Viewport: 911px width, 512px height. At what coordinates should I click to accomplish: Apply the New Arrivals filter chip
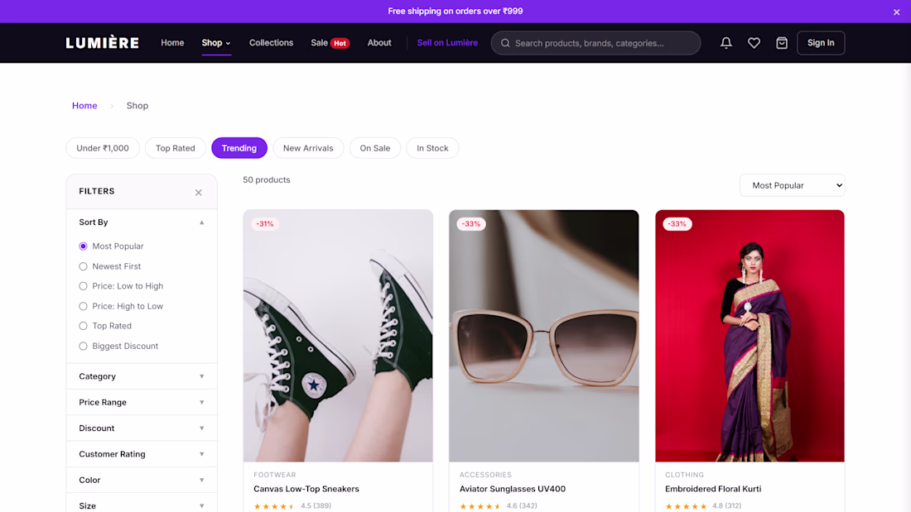coord(308,148)
